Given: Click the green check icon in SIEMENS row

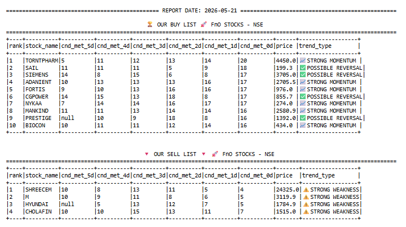Looking at the screenshot, I should point(303,75).
